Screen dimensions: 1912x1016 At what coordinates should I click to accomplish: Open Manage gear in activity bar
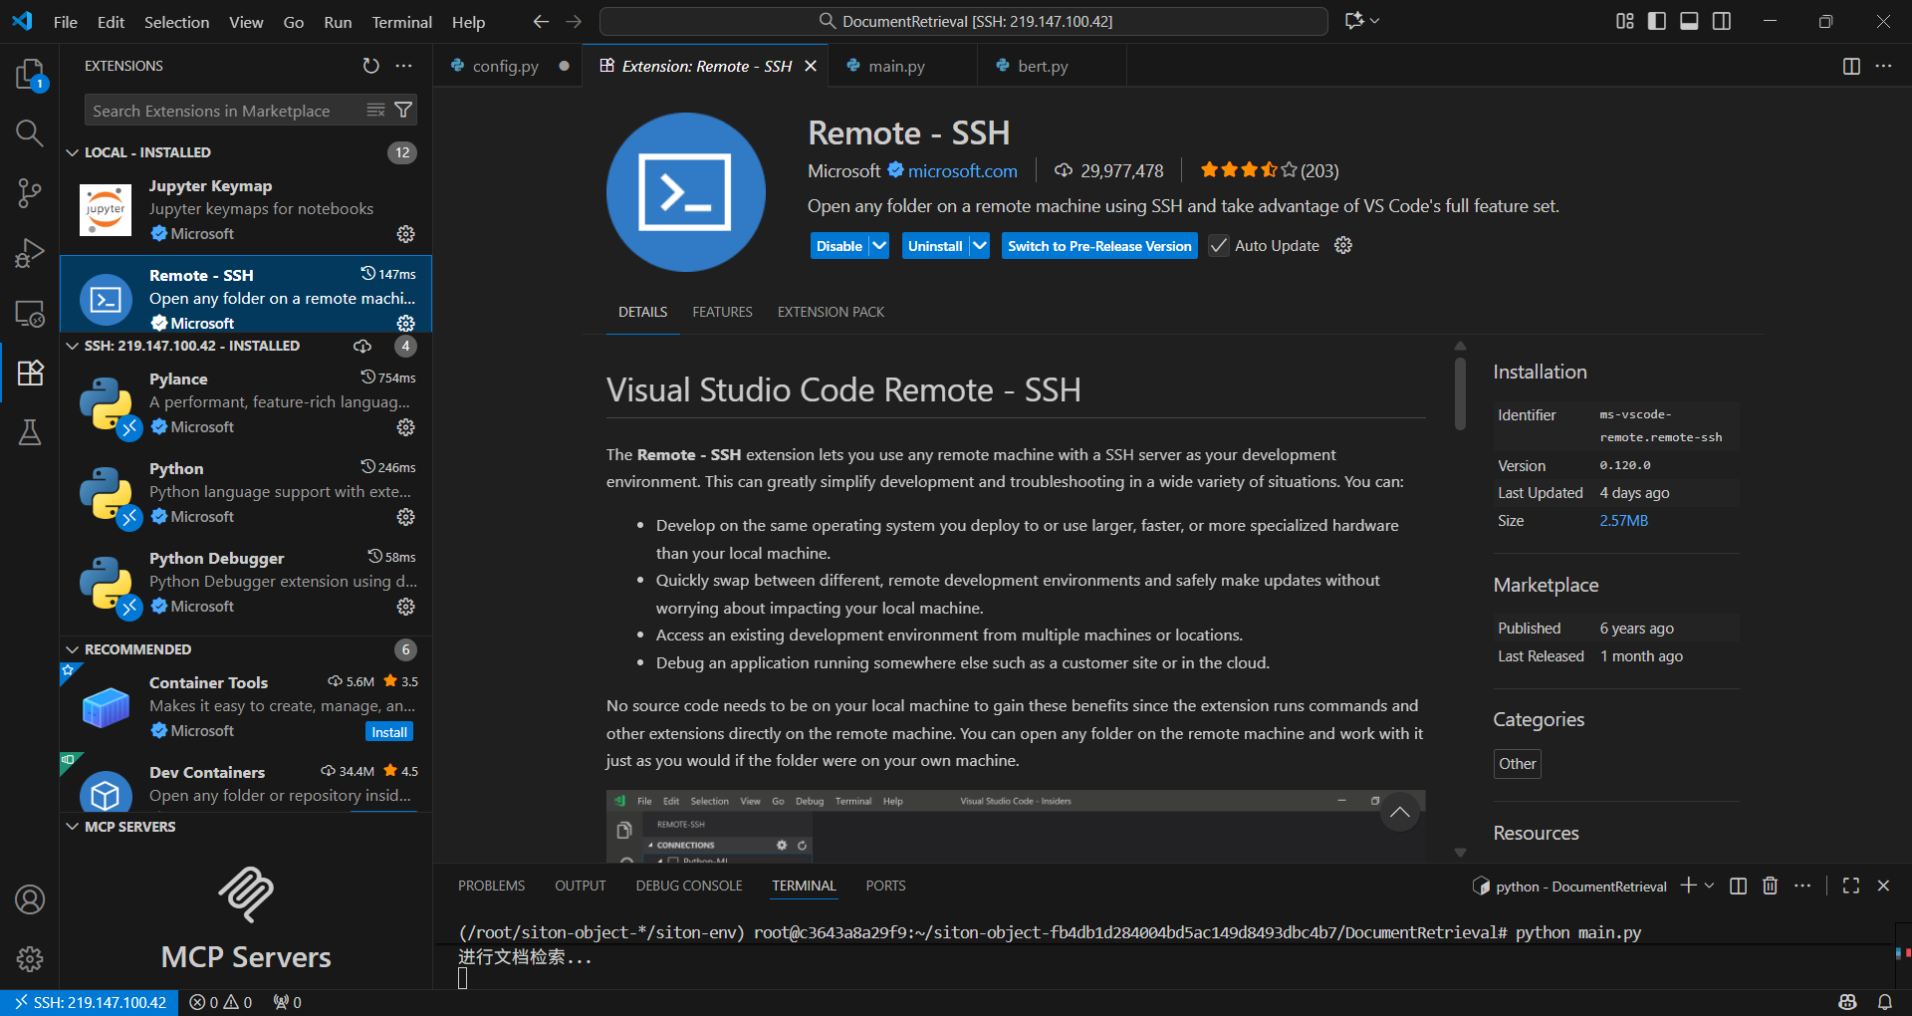point(30,959)
